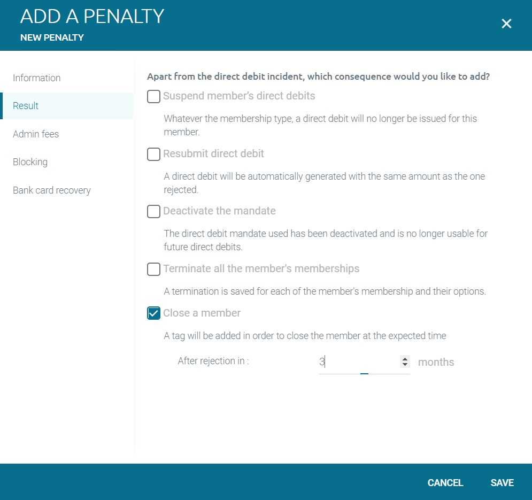Tick the Suspend member's direct debits checkbox

point(153,96)
